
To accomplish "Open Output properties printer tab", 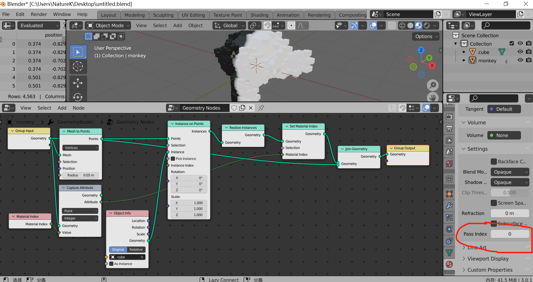I will pyautogui.click(x=449, y=128).
